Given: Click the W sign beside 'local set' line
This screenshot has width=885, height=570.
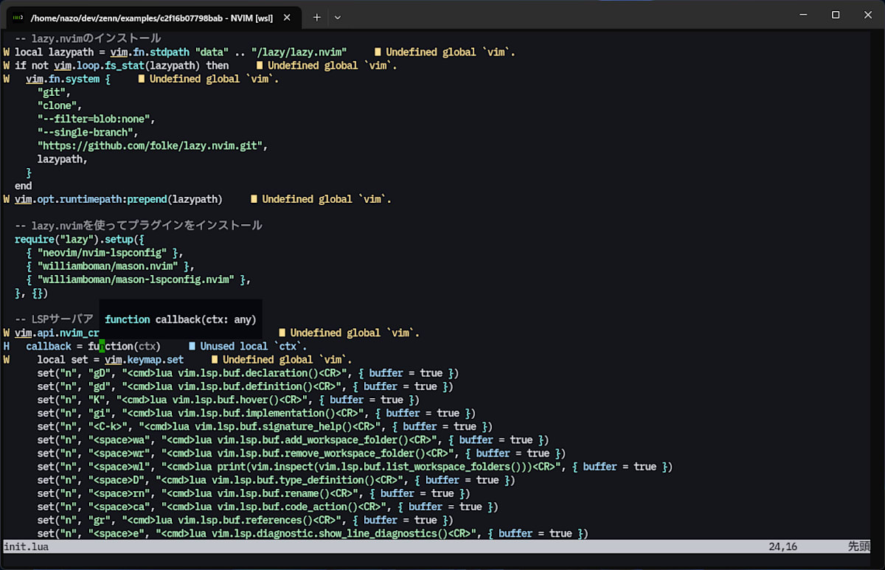Looking at the screenshot, I should click(7, 360).
